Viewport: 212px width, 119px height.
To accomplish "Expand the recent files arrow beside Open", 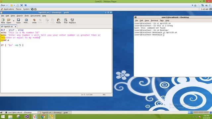I will pyautogui.click(x=14, y=21).
